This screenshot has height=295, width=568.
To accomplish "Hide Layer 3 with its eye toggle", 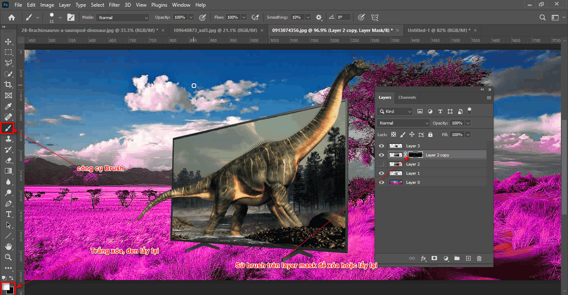I will (381, 146).
